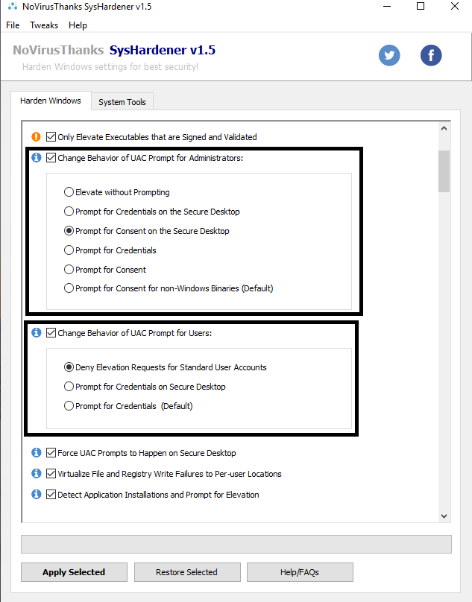Uncheck Force UAC Prompts on Secure Desktop
The image size is (472, 602).
51,453
